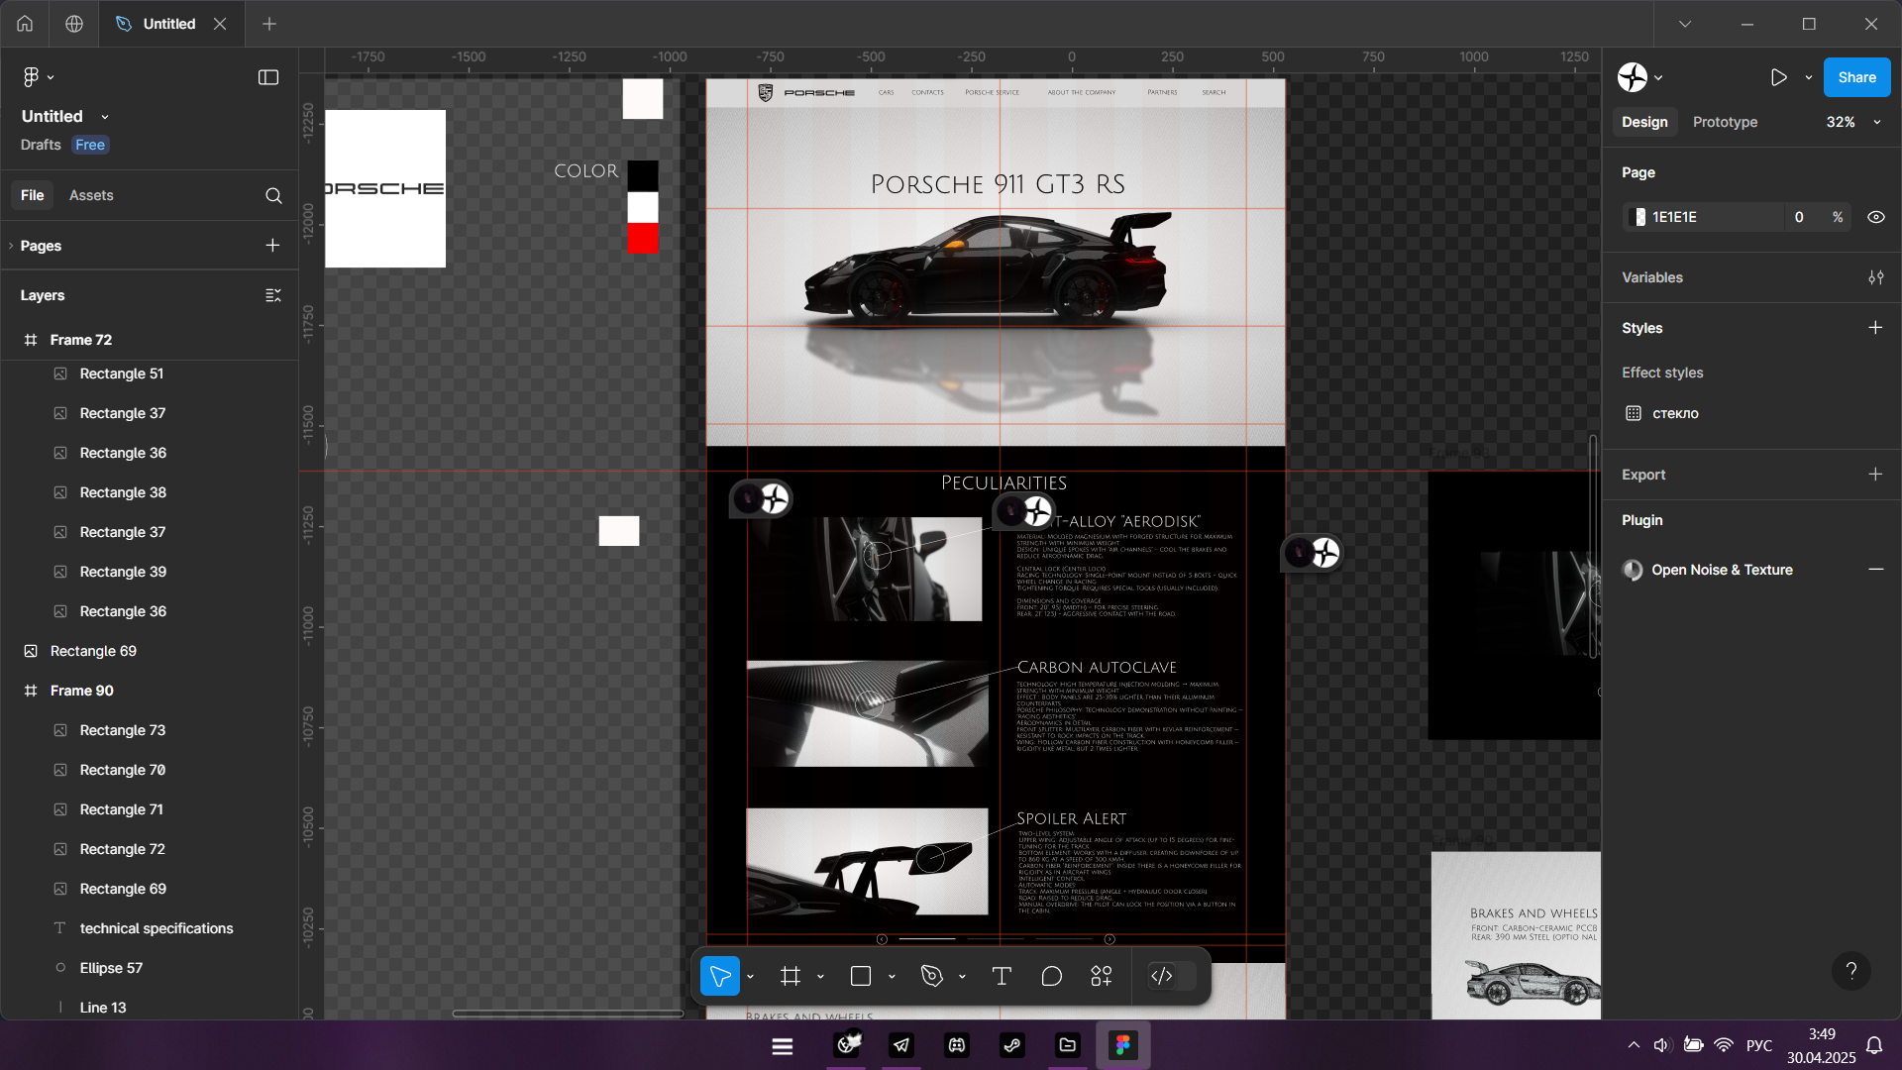Viewport: 1902px width, 1070px height.
Task: Switch to the Assets tab
Action: tap(91, 195)
